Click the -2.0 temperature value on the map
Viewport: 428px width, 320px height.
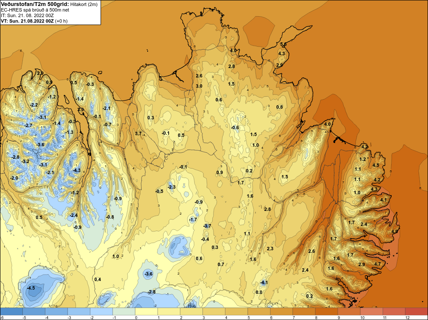(14, 178)
